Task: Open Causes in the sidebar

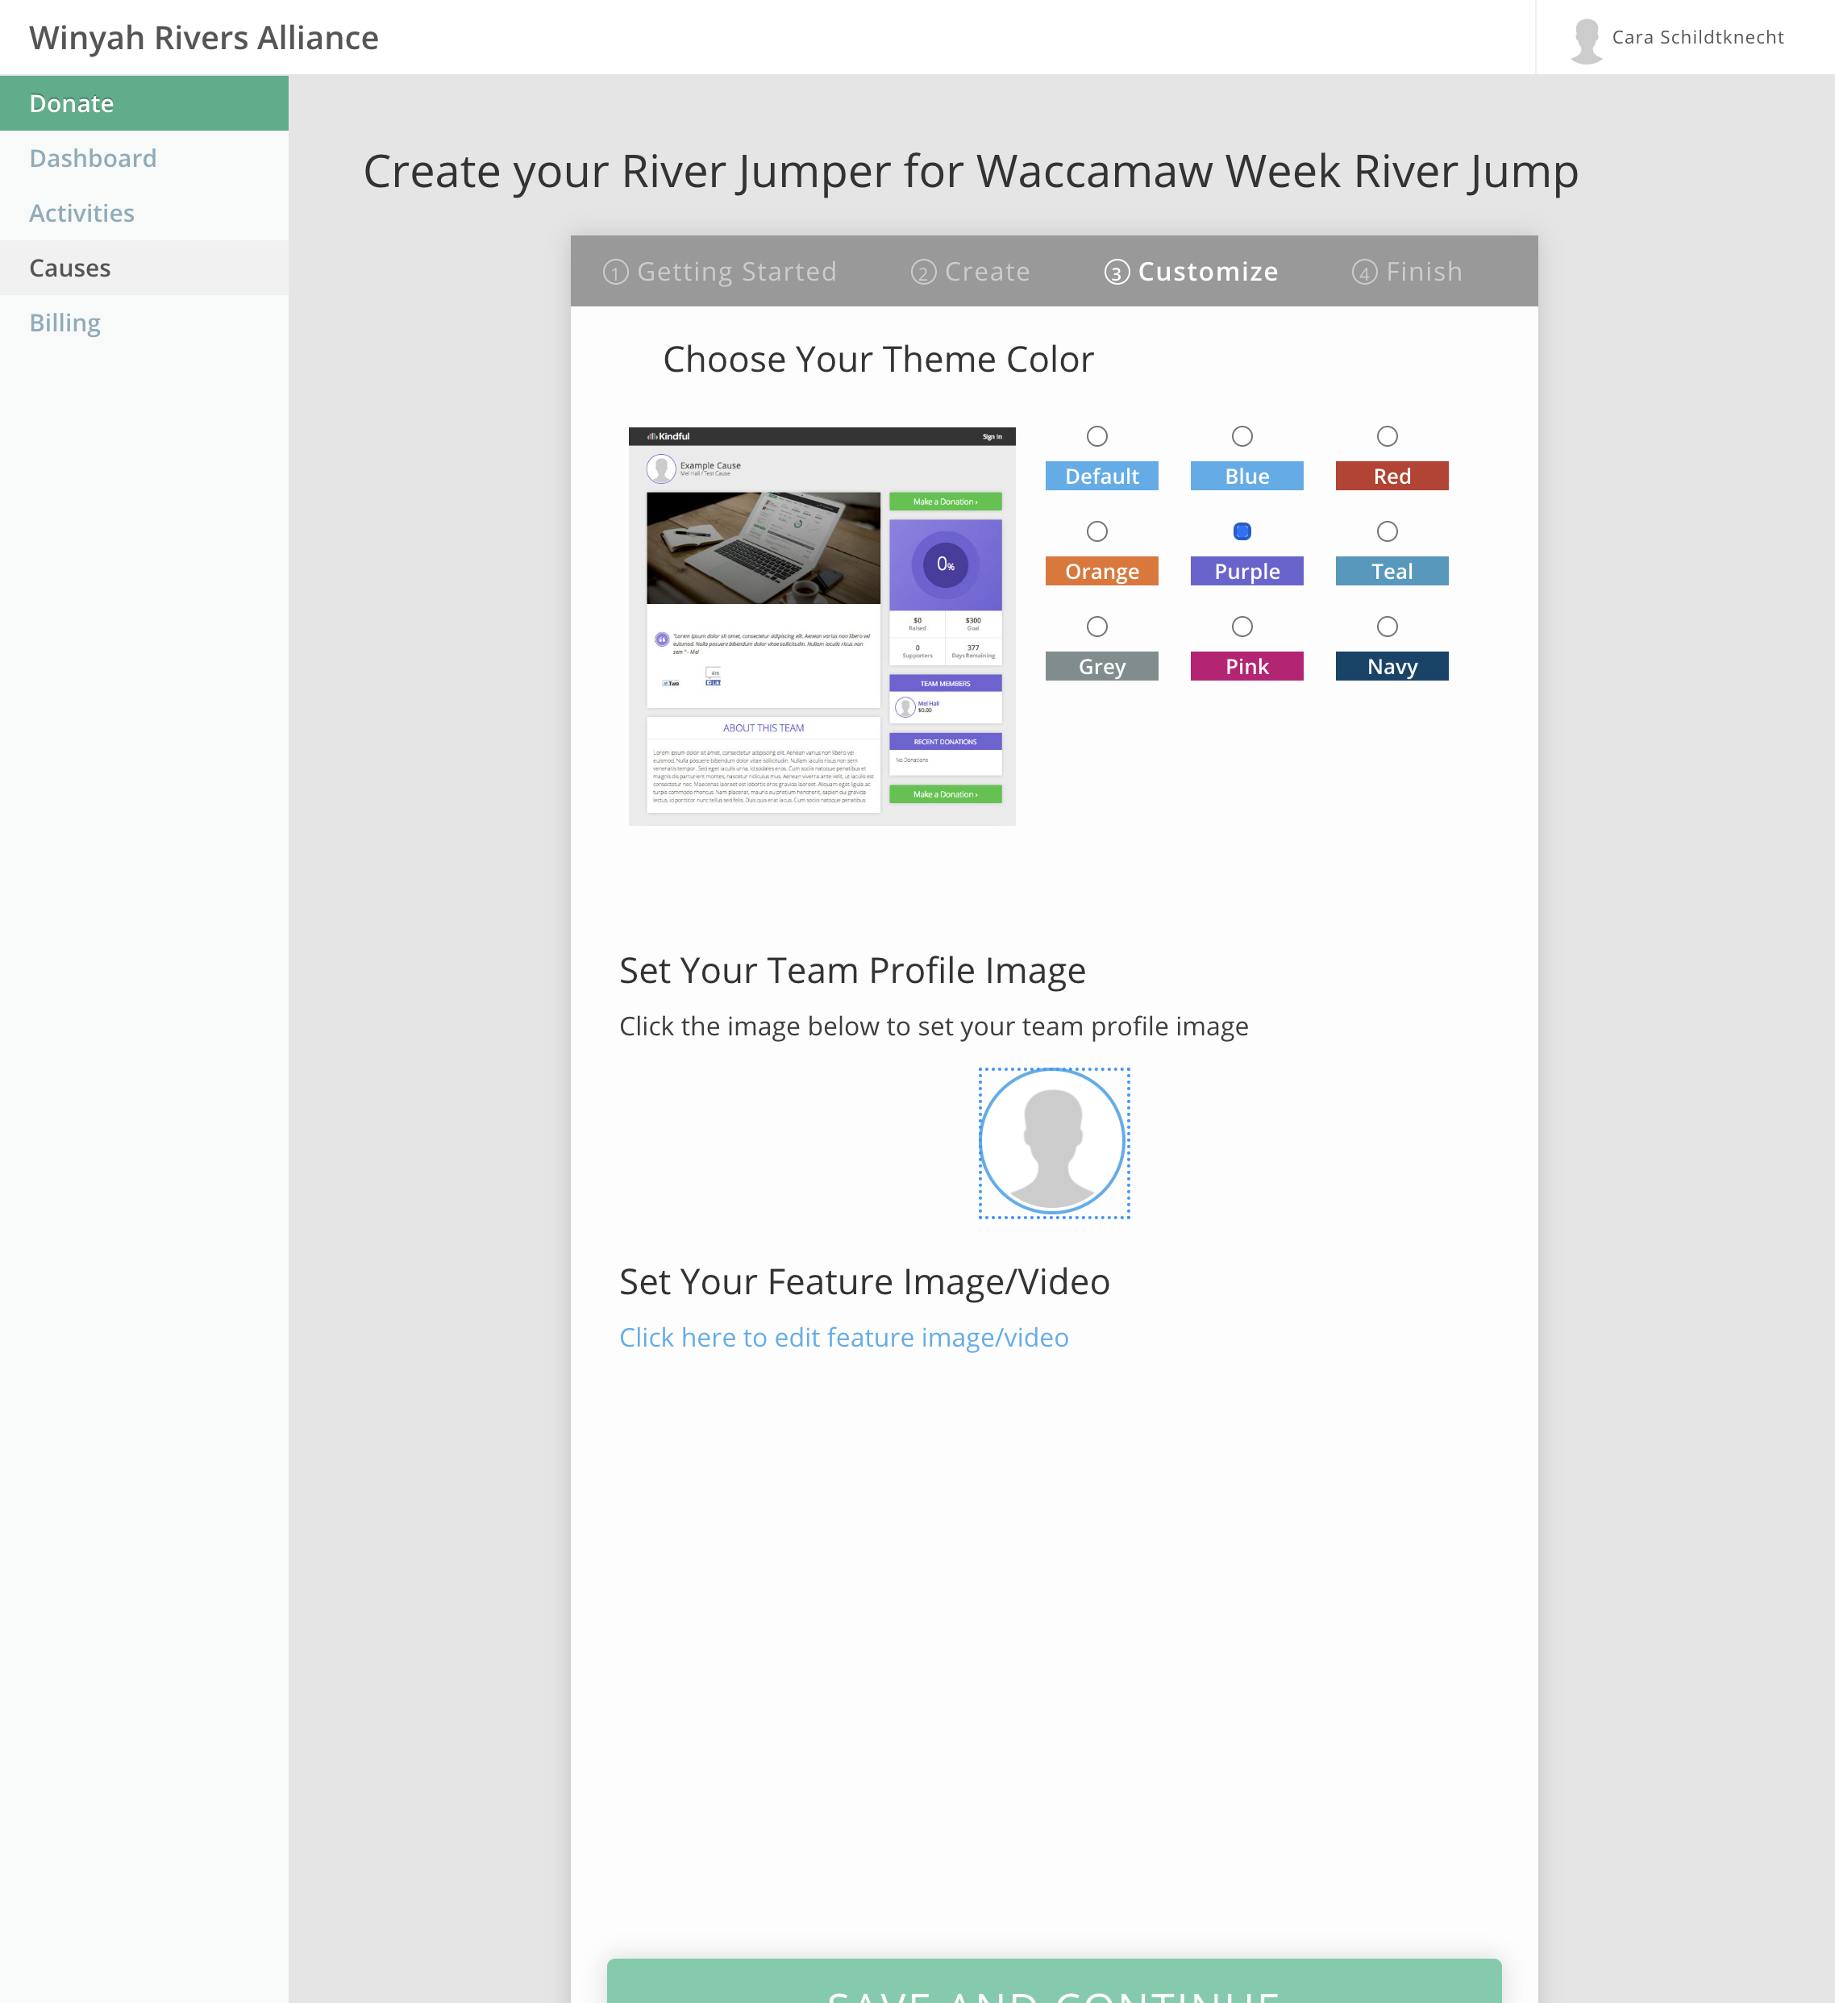Action: pyautogui.click(x=144, y=269)
